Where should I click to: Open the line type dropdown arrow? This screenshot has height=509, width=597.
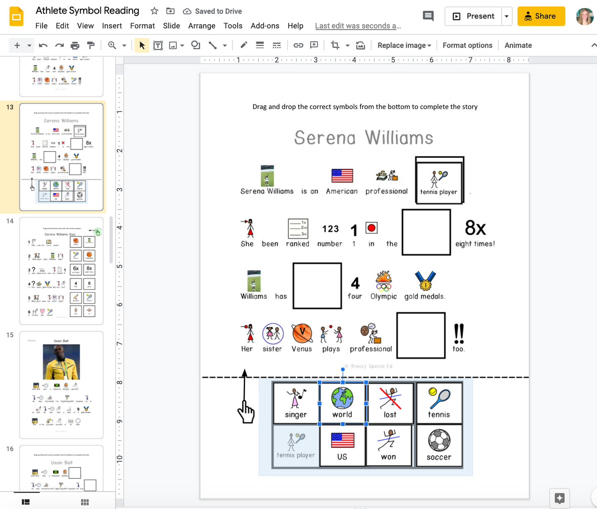[225, 45]
